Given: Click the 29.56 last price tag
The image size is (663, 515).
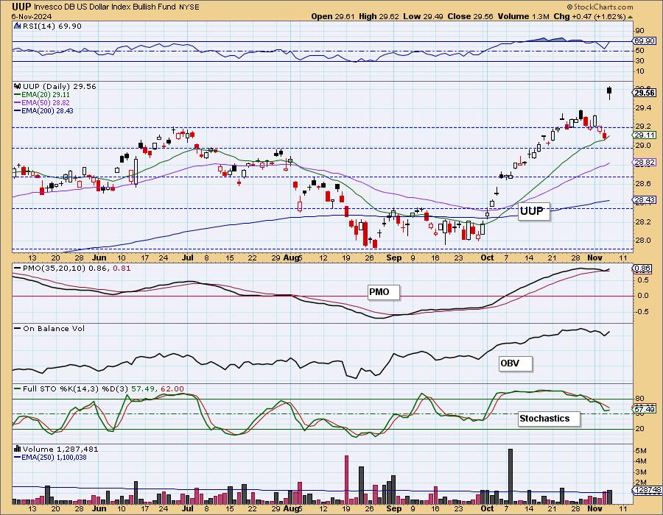Looking at the screenshot, I should (x=645, y=93).
